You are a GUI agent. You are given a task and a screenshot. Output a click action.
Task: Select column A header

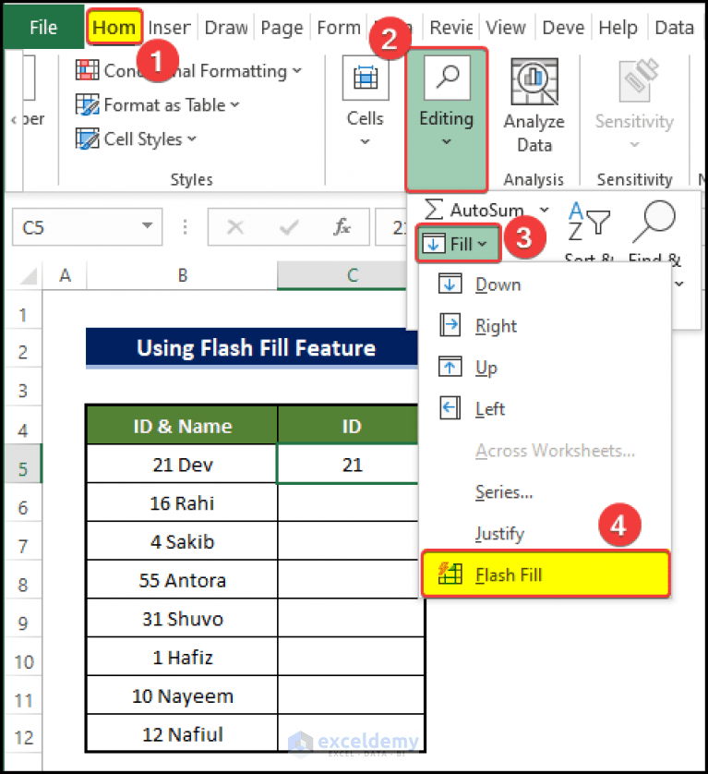(65, 275)
